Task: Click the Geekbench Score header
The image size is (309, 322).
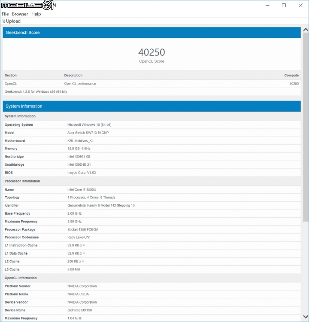Action: (x=152, y=33)
